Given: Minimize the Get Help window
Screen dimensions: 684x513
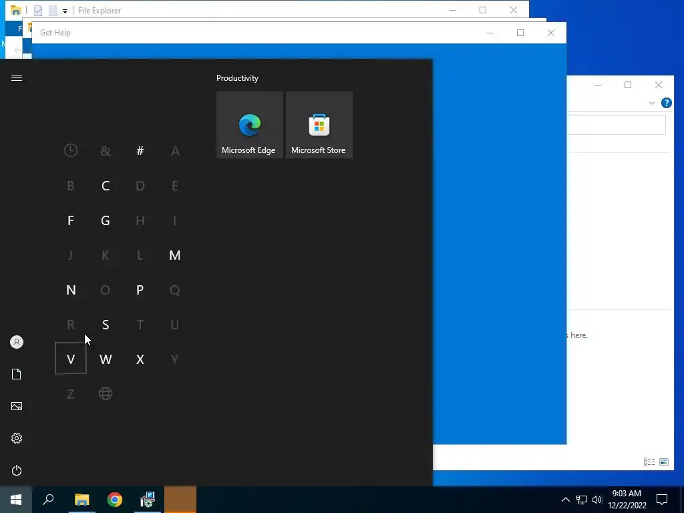Looking at the screenshot, I should [x=490, y=33].
